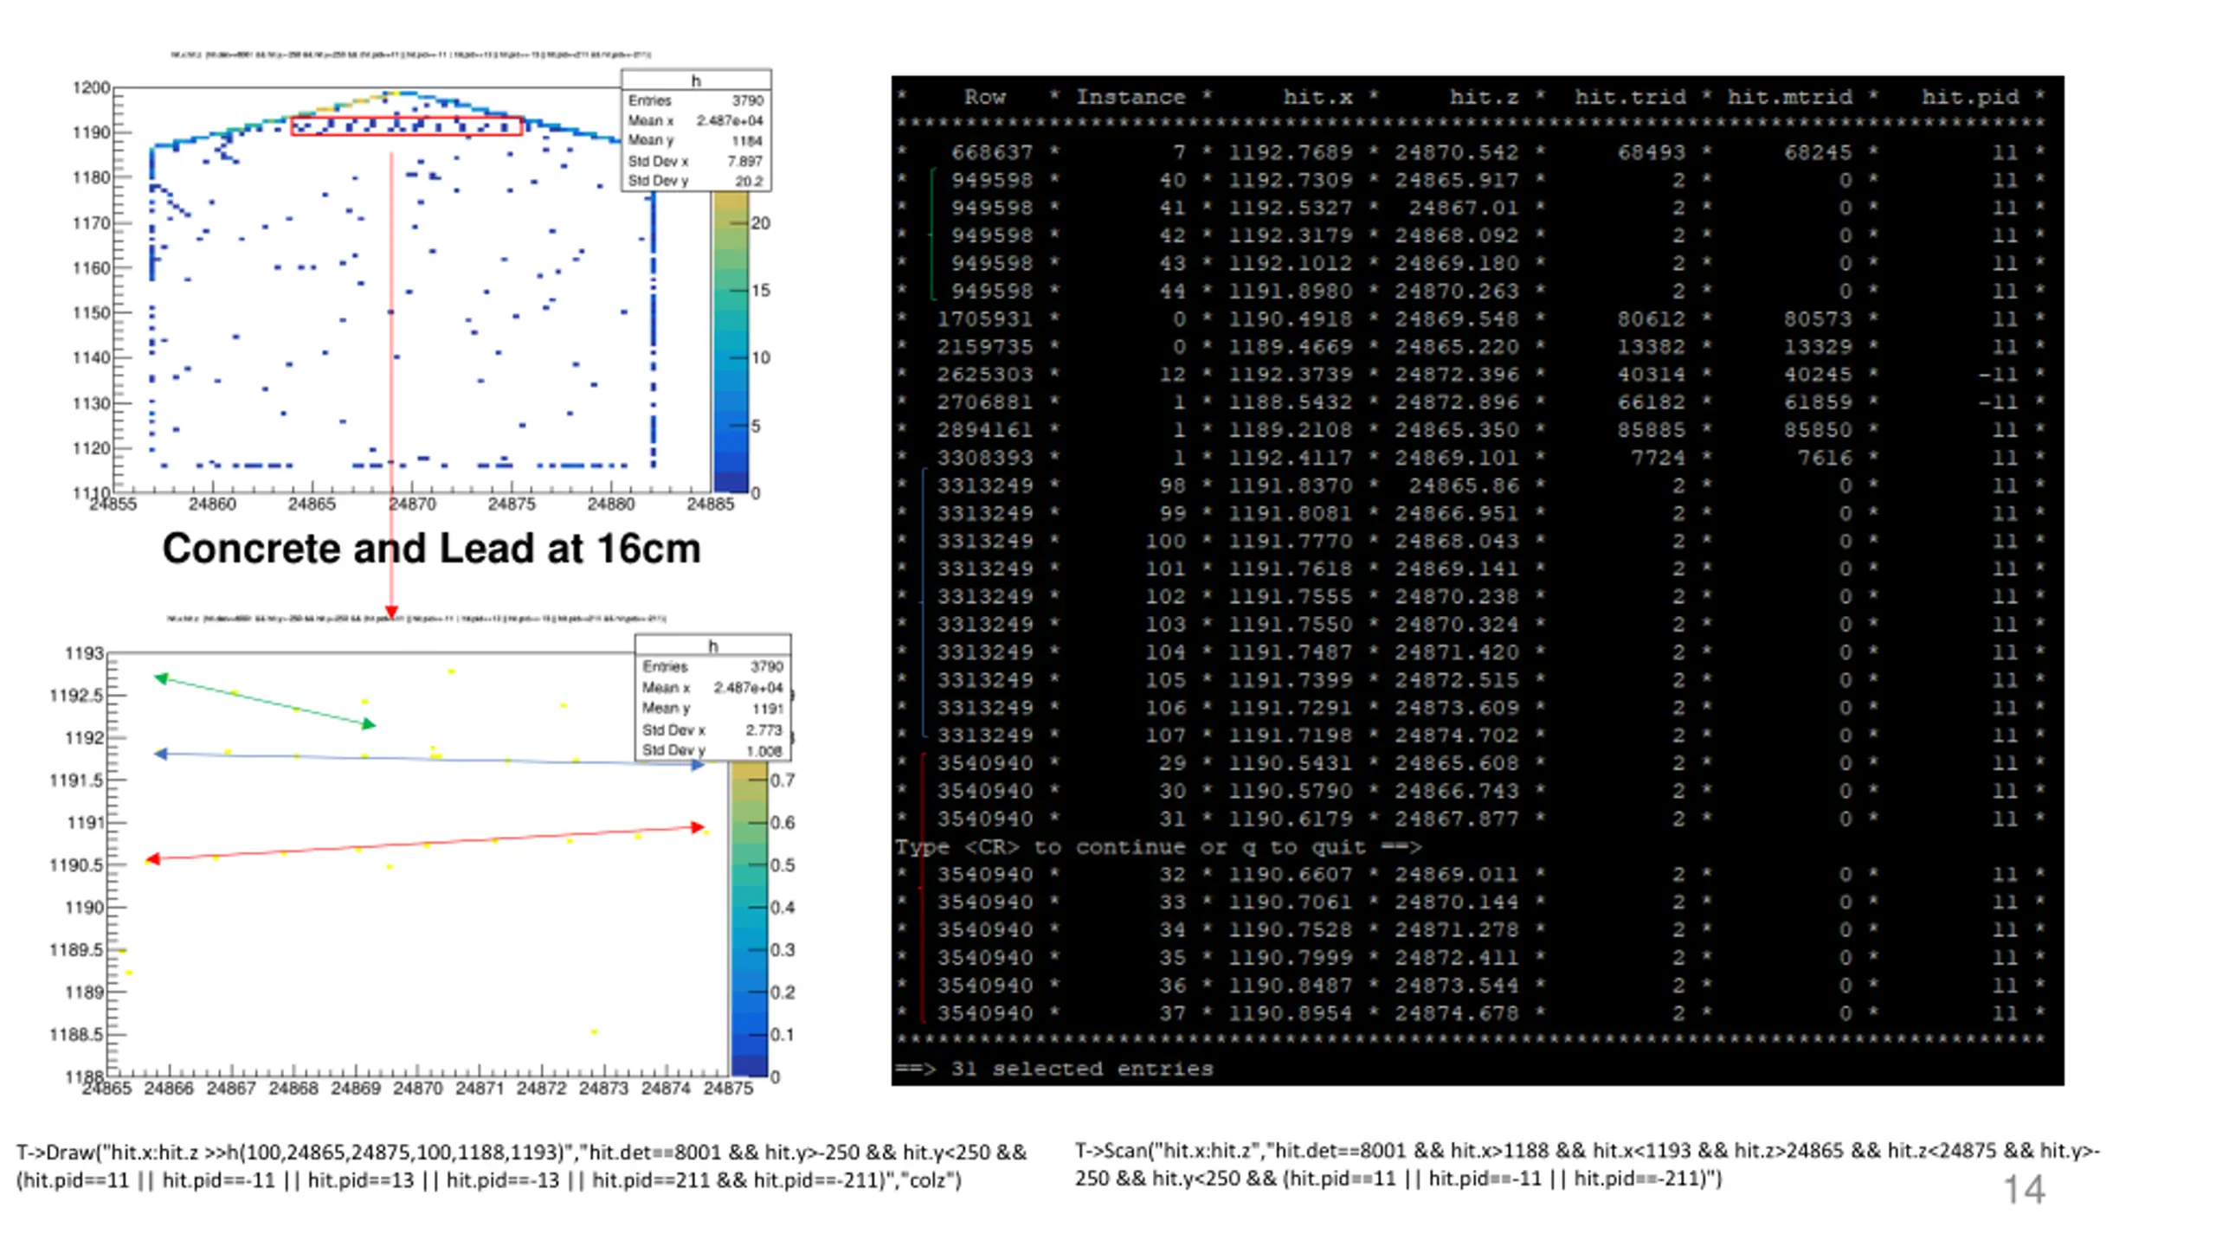Click 'Type <CR> to continue' prompt line
Image resolution: width=2216 pixels, height=1246 pixels.
[x=1158, y=846]
